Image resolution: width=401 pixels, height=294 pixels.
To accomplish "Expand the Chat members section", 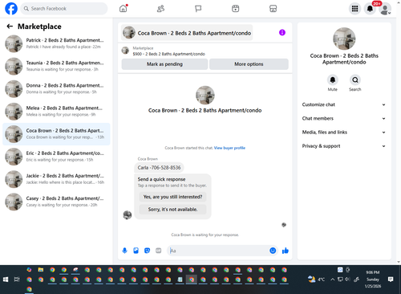I will coord(344,118).
